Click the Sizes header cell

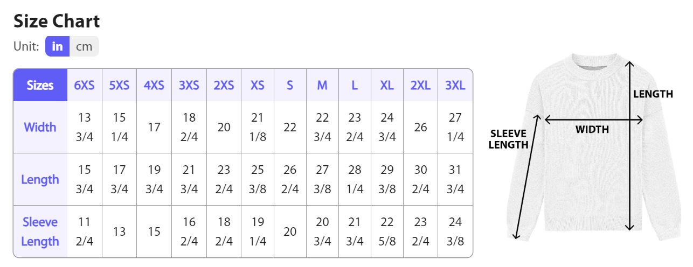(x=40, y=85)
